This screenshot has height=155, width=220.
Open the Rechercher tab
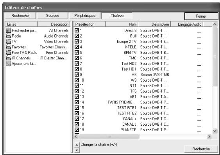(x=20, y=16)
